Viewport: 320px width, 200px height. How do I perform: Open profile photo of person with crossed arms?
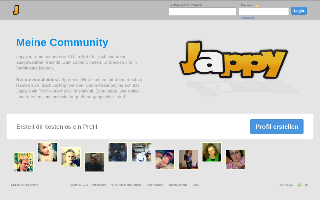point(118,152)
